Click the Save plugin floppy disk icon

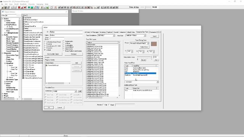(x=5, y=7)
